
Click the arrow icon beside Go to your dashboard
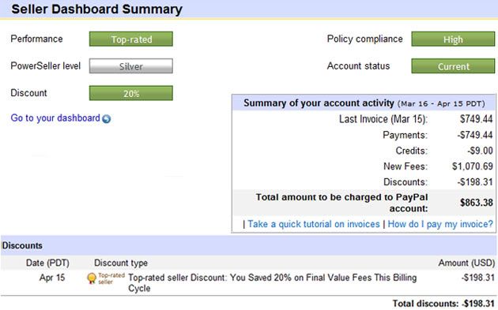click(x=107, y=119)
